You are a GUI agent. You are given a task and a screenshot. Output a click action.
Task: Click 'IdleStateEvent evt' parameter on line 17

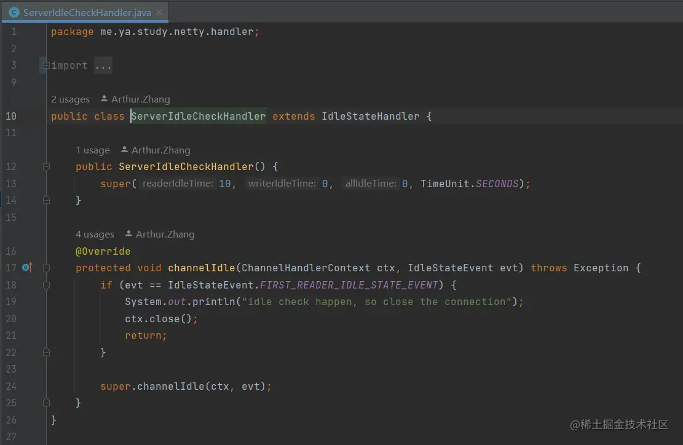pyautogui.click(x=462, y=268)
